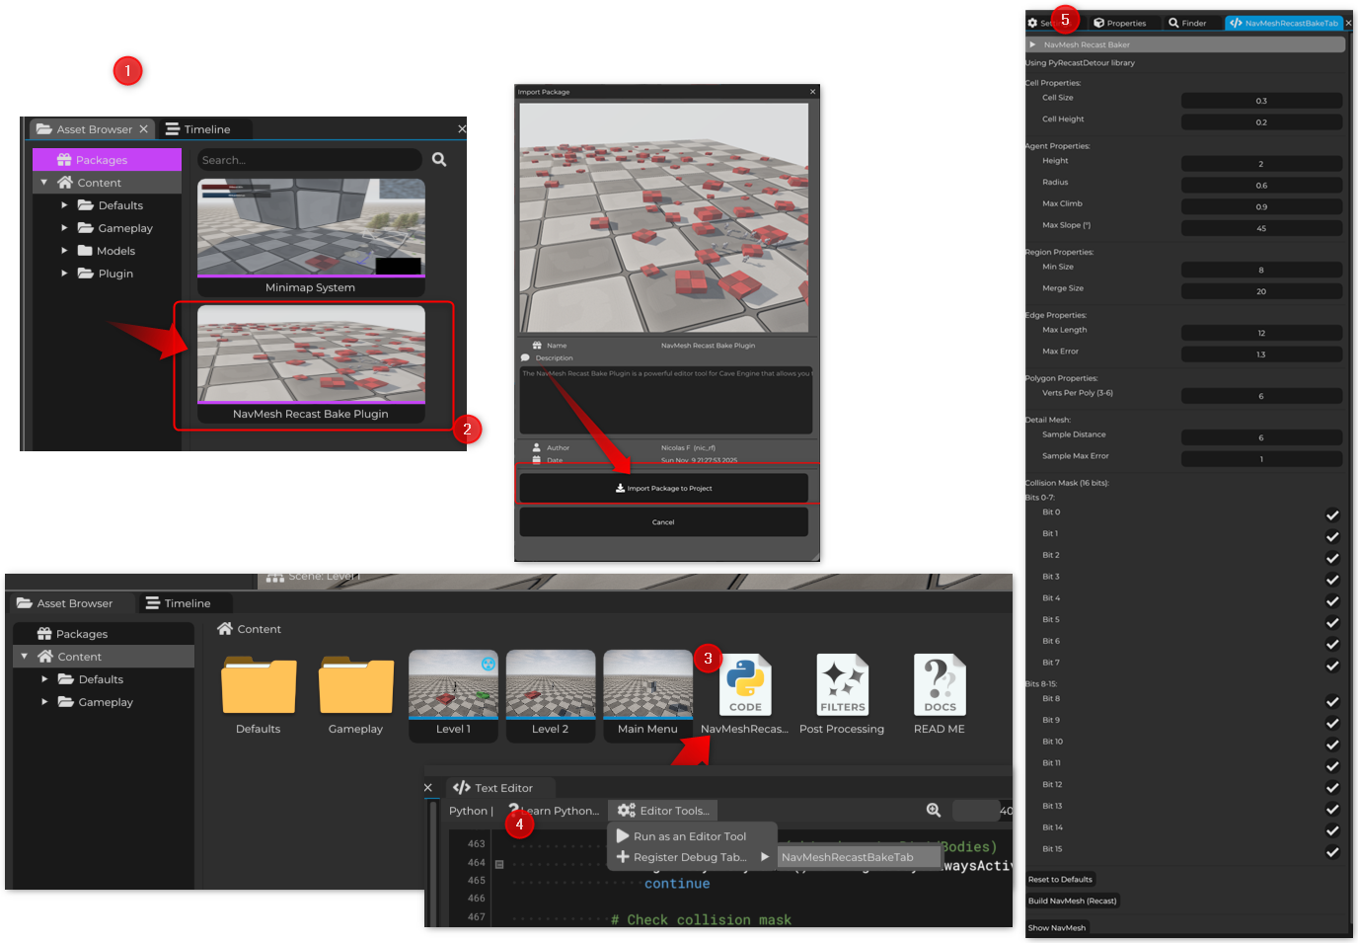Click the search magnifier icon in Asset Browser
1358x943 pixels.
tap(439, 160)
